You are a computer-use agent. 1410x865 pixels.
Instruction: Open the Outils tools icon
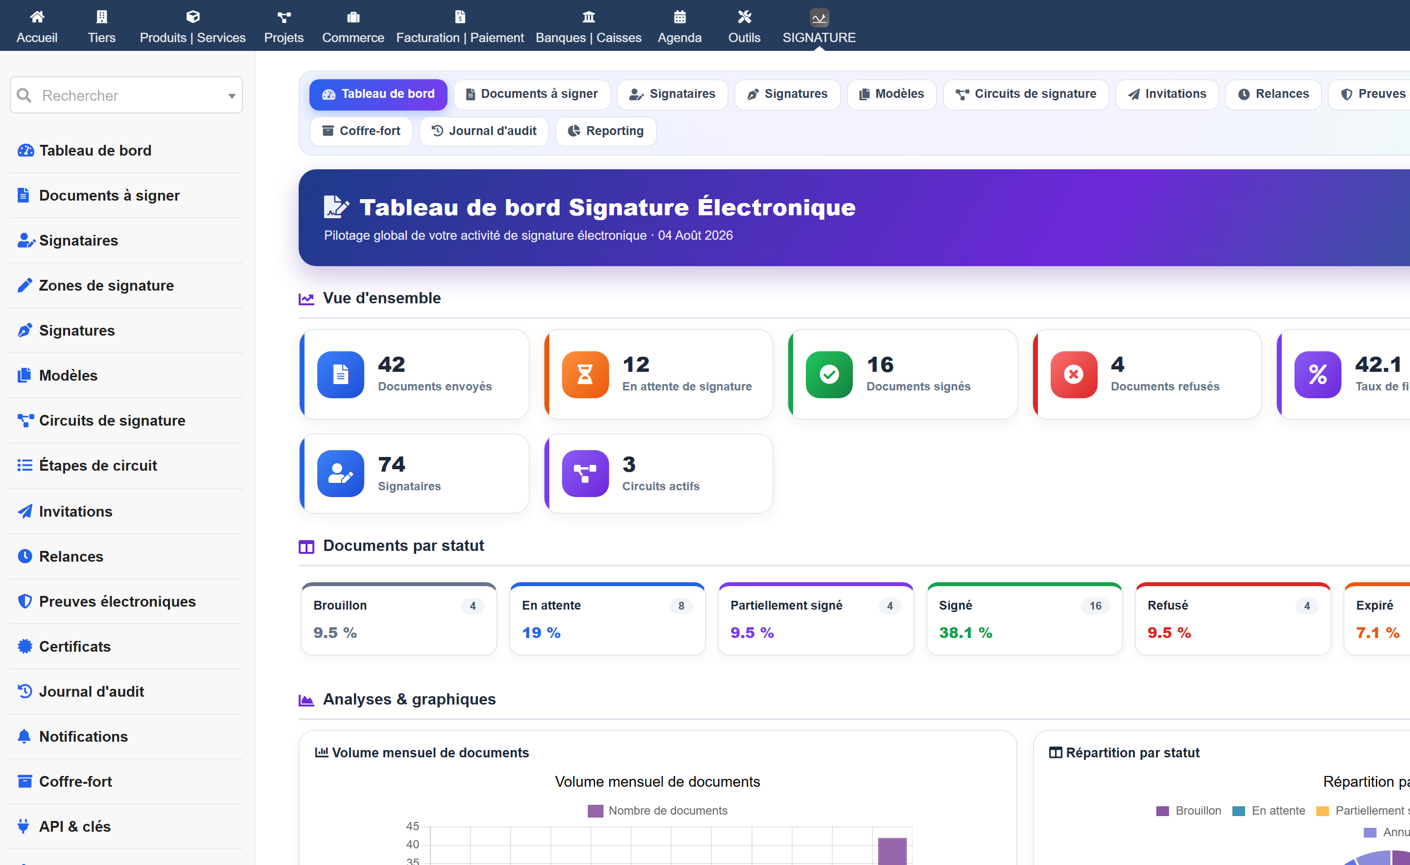click(744, 17)
